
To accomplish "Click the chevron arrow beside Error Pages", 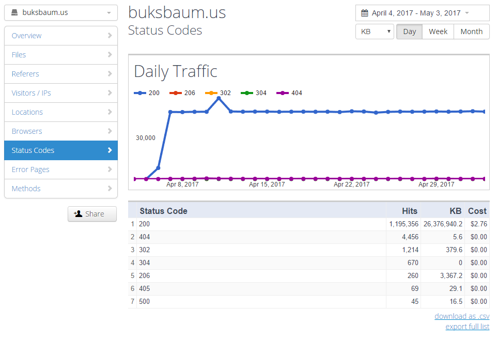I will [110, 169].
